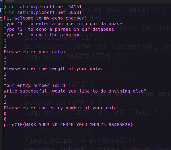Click the 'nc' command on the first line

pyautogui.click(x=12, y=7)
